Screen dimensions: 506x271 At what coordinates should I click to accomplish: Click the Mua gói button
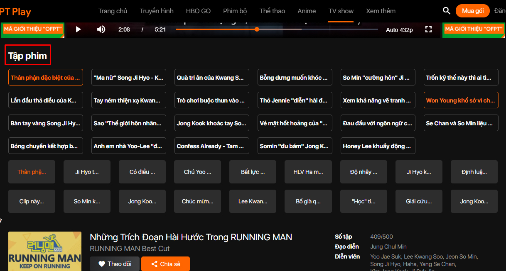(x=472, y=11)
